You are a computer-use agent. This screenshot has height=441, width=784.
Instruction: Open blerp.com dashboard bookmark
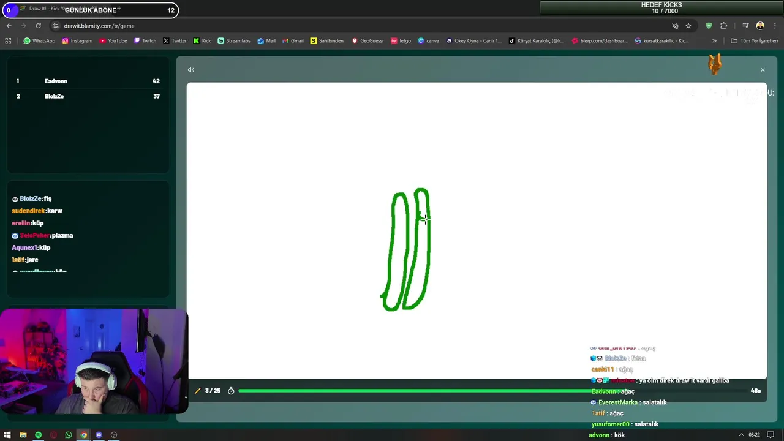pos(600,41)
